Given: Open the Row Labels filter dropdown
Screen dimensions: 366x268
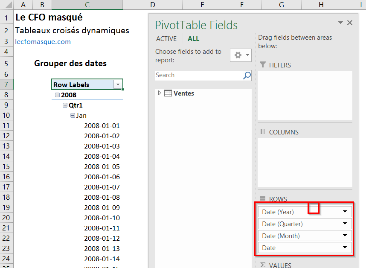Looking at the screenshot, I should tap(118, 85).
